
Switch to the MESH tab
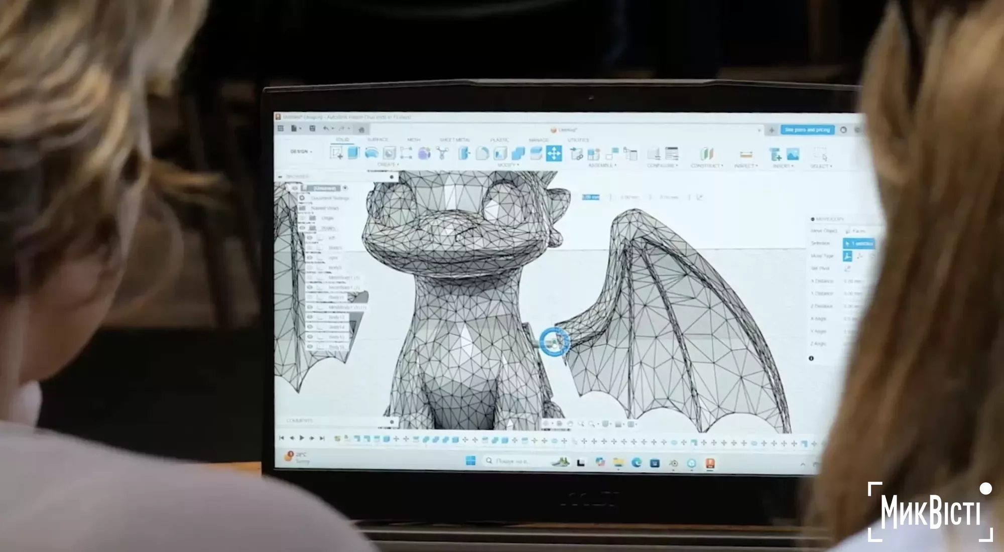click(x=414, y=140)
